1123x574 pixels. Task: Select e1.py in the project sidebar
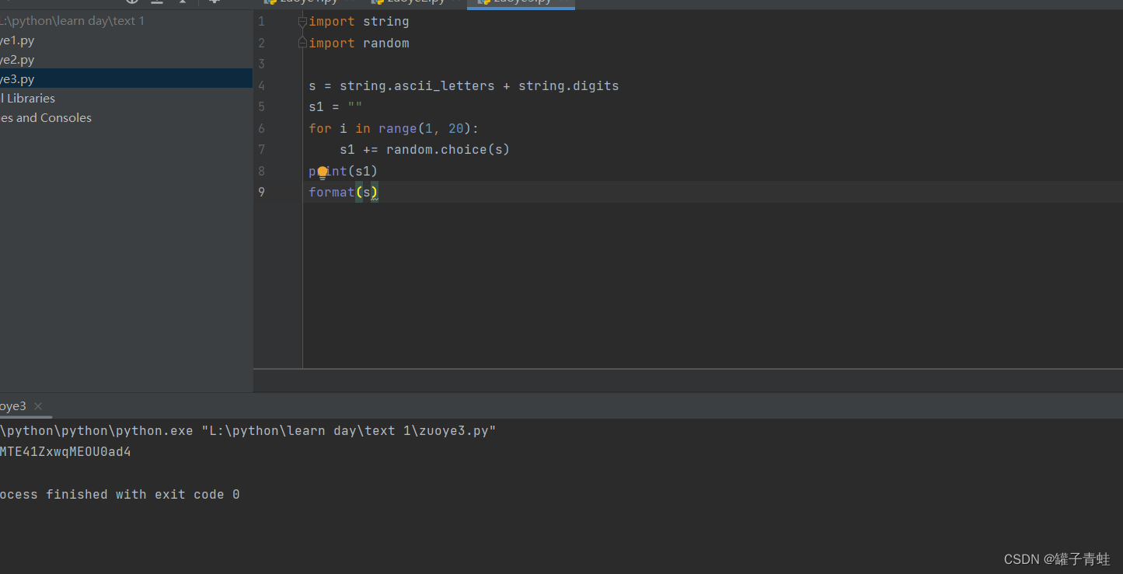[x=18, y=40]
